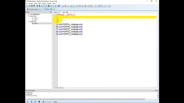The width and height of the screenshot is (184, 103).
Task: Click the PORTB_Initialize declaration line
Action: pyautogui.click(x=70, y=27)
